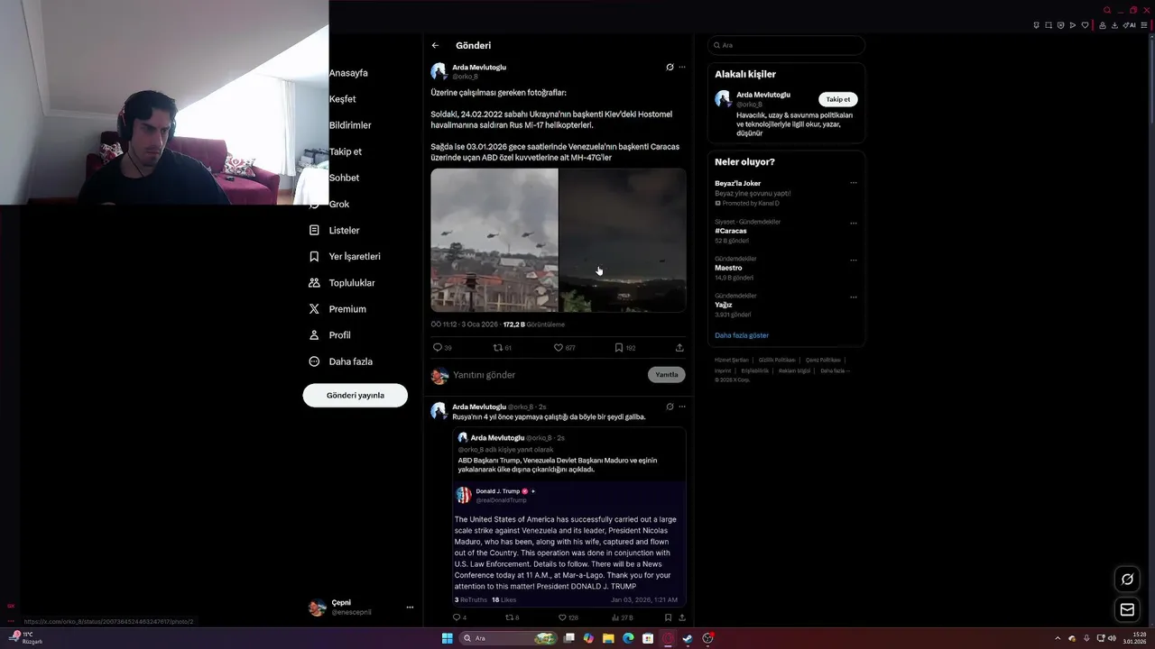Reply to the reply showing 4 comments
Screen dimensions: 1155x649
pos(459,617)
